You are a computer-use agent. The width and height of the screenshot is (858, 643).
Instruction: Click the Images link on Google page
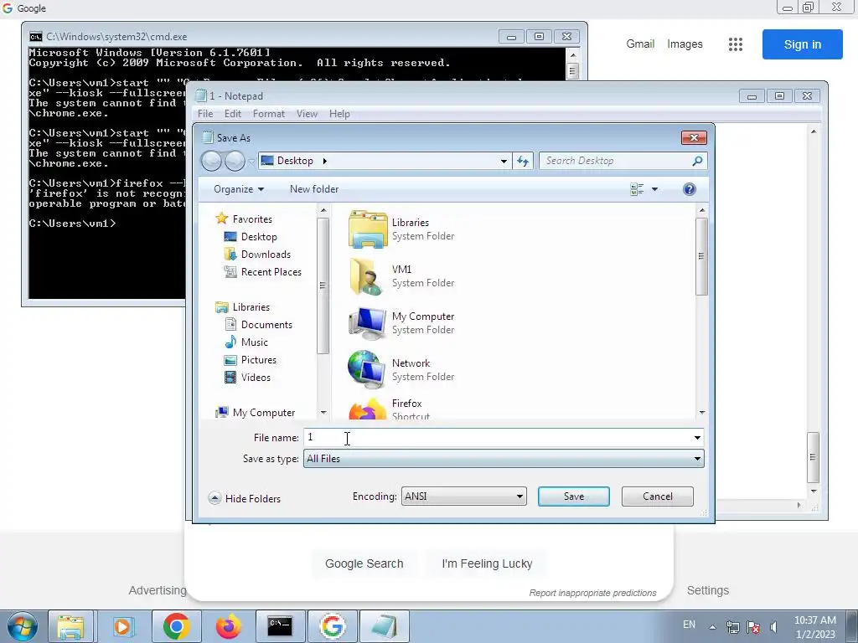click(x=685, y=44)
